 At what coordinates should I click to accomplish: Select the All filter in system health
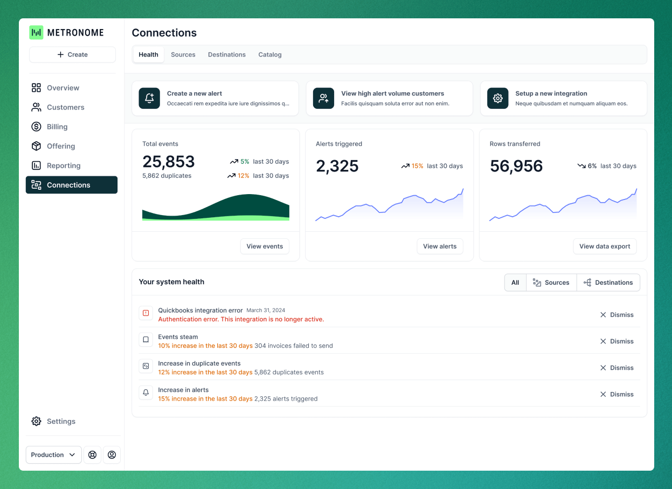coord(515,282)
